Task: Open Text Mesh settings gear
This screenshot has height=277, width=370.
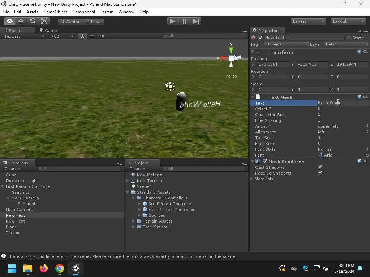Action: pos(365,97)
